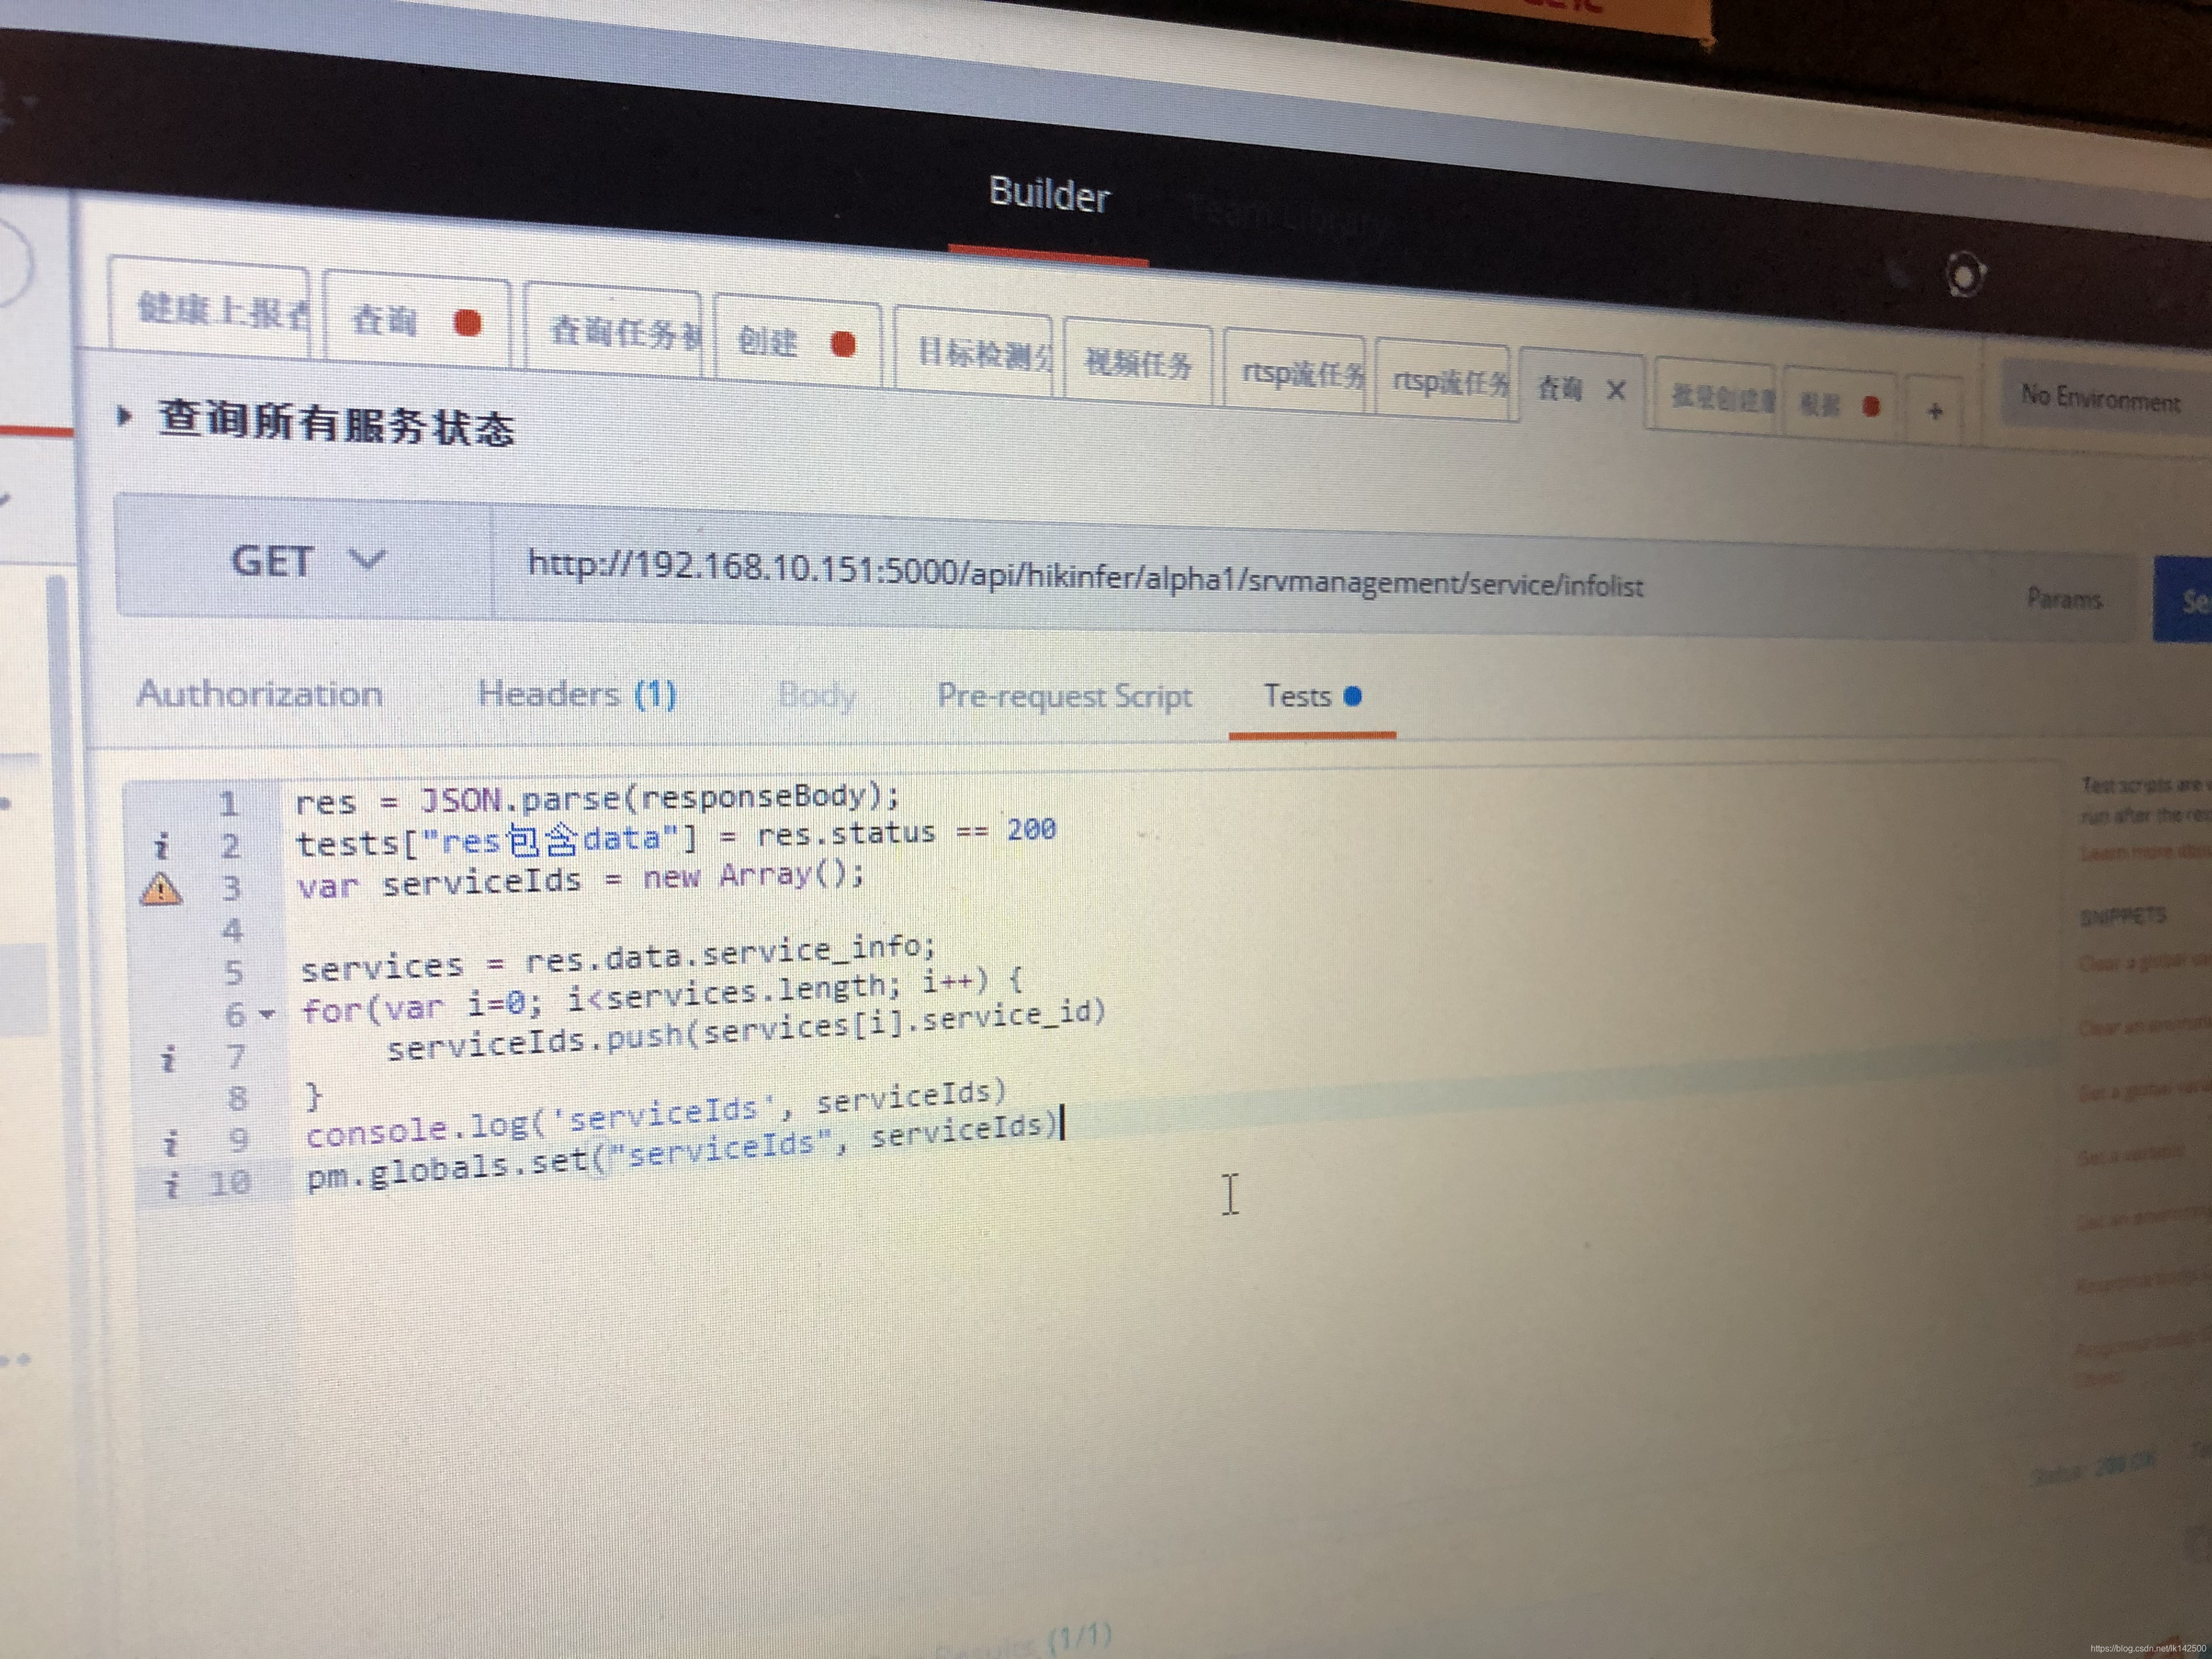Click line number 4 in the gutter
Viewport: 2212px width, 1659px height.
(232, 930)
